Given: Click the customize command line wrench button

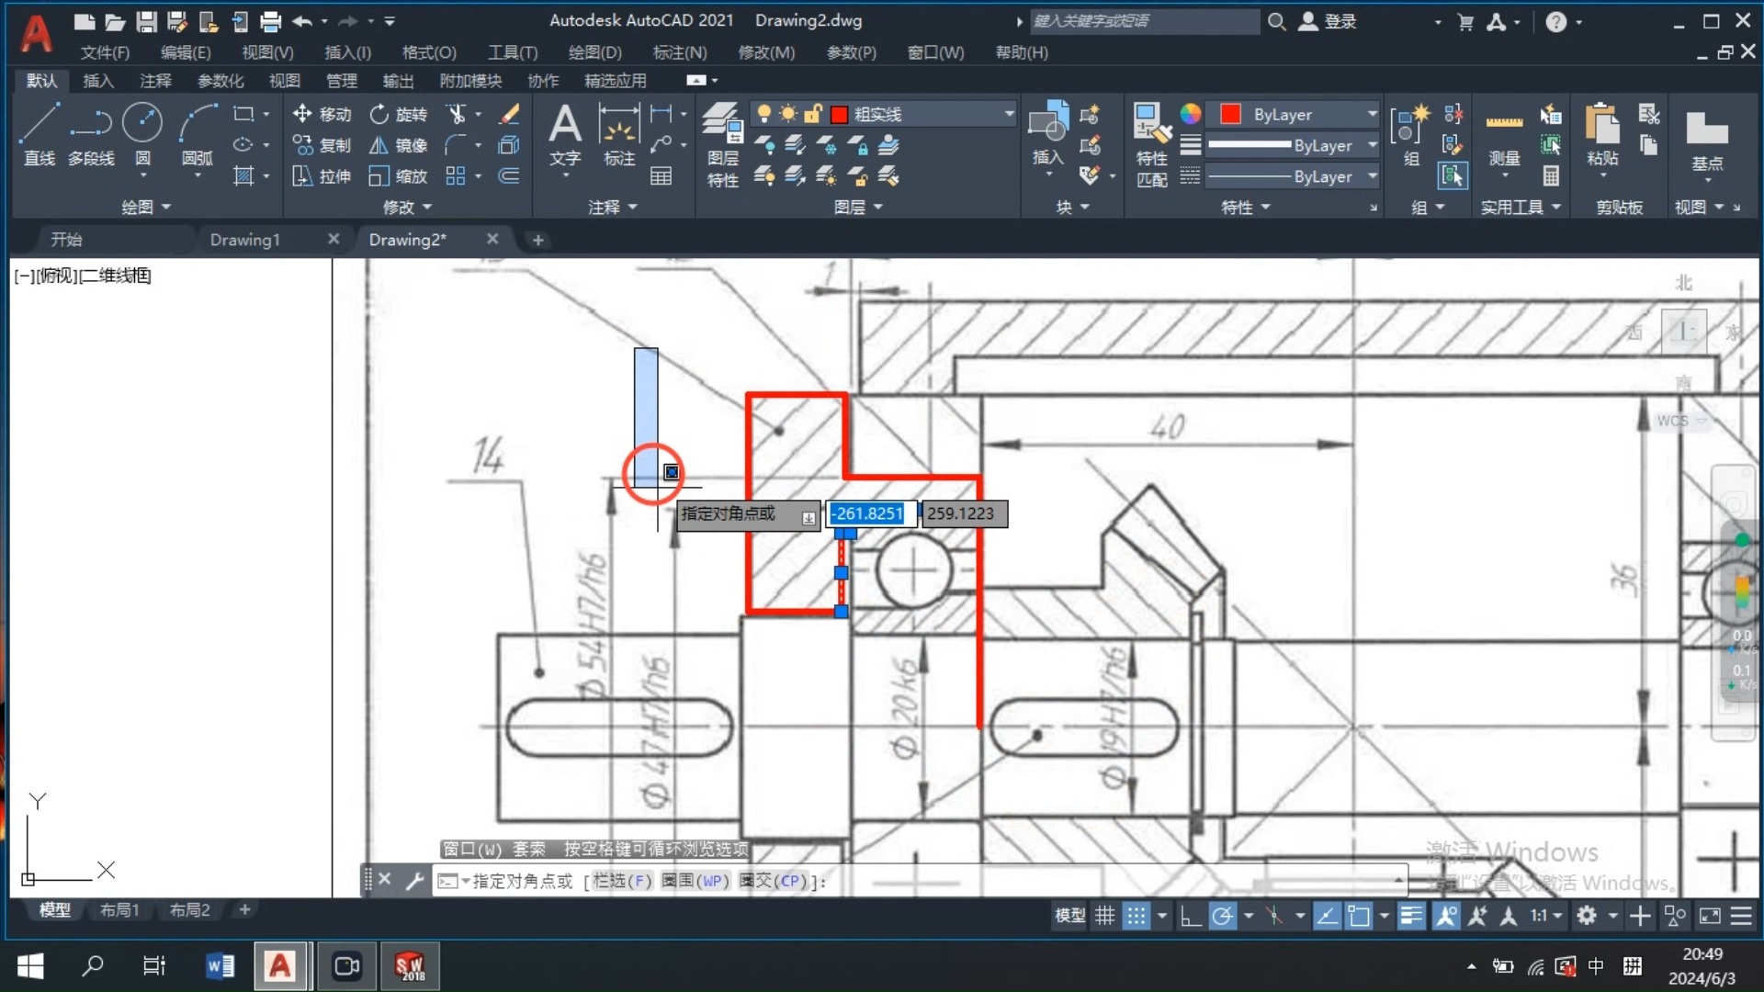Looking at the screenshot, I should tap(414, 881).
